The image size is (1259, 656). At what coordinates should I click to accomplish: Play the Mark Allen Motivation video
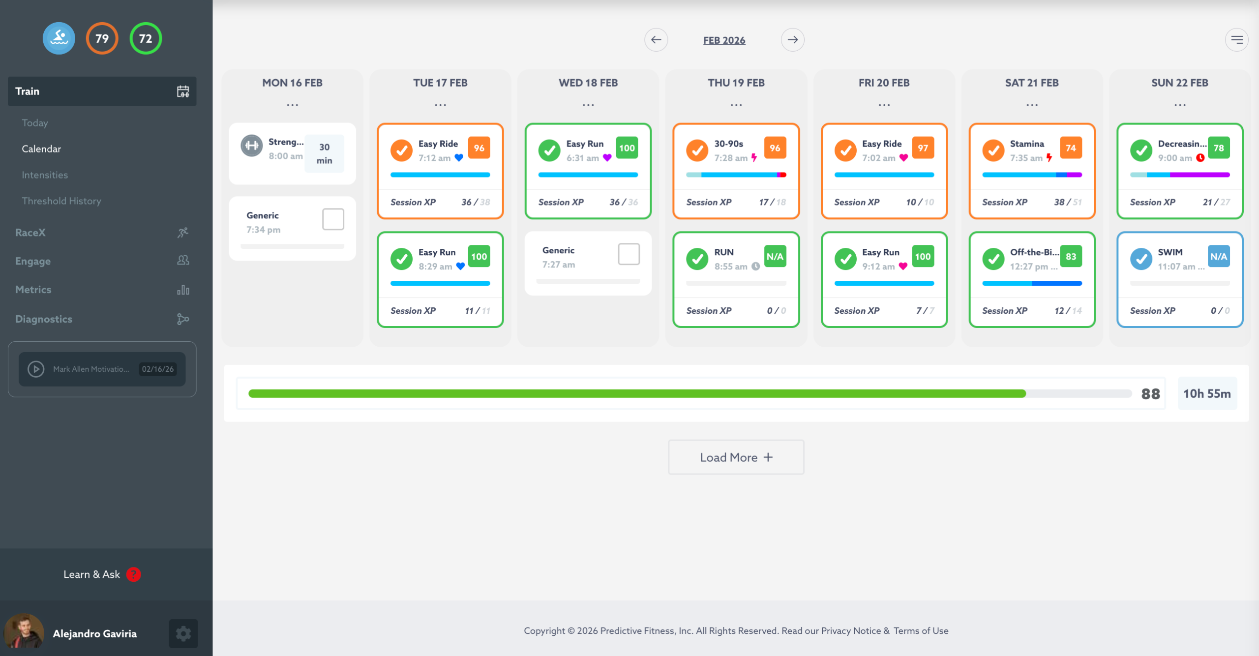tap(36, 369)
